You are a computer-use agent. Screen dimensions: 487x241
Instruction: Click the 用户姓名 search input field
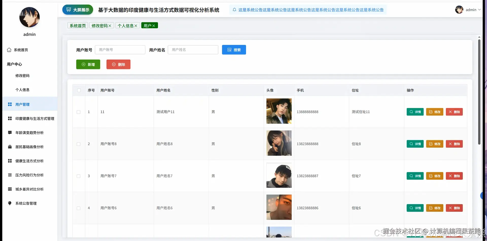[193, 50]
